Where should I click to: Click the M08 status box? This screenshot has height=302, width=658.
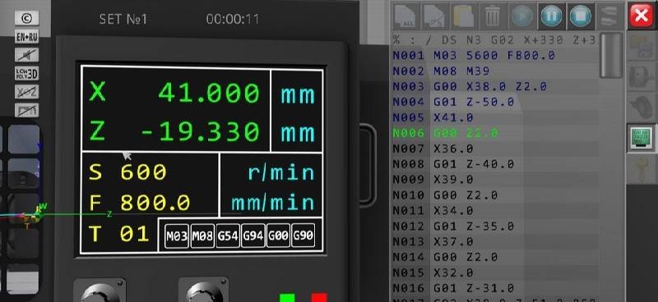[x=202, y=236]
